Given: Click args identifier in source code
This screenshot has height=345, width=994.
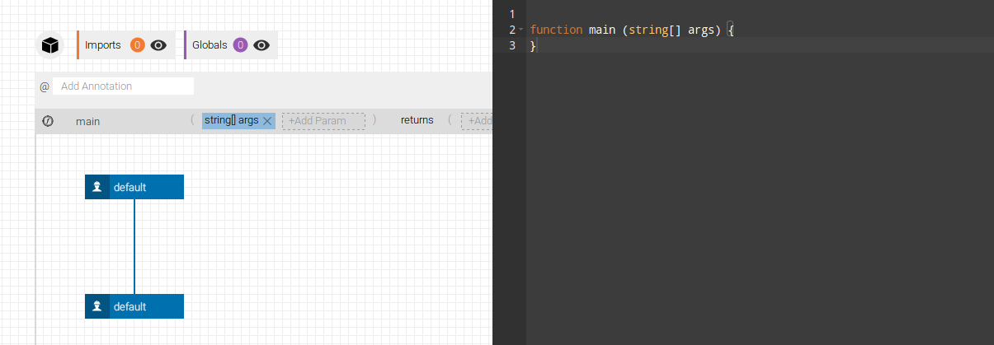Looking at the screenshot, I should 701,30.
